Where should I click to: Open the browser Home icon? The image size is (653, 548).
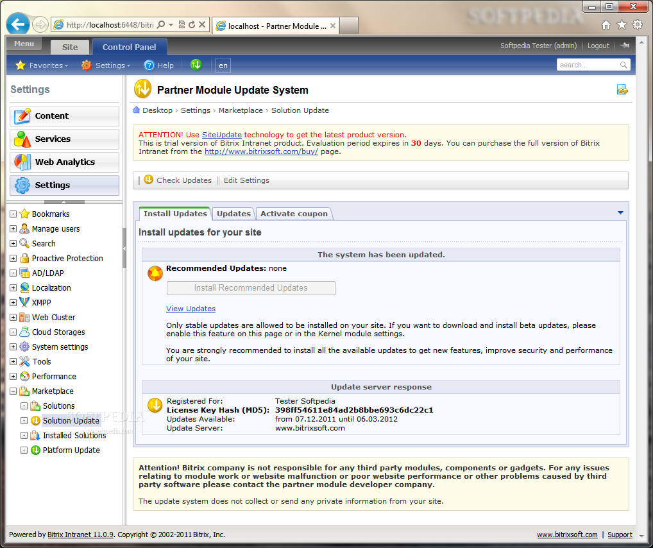point(606,25)
